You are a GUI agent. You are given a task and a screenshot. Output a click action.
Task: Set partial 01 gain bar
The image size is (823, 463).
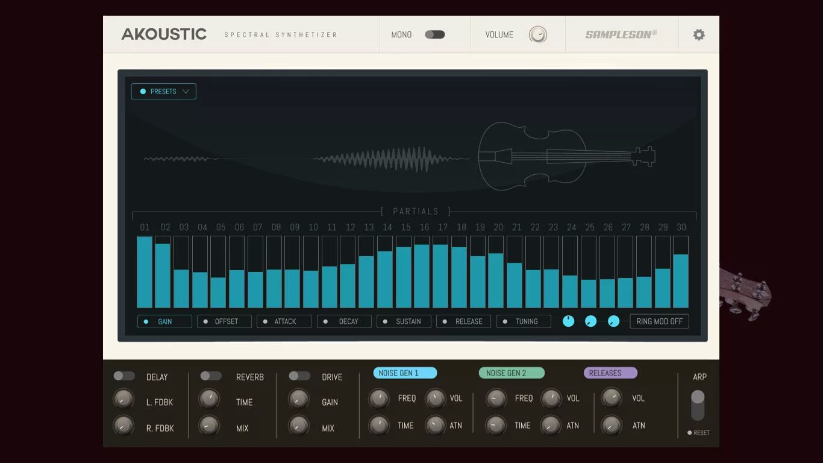click(145, 272)
